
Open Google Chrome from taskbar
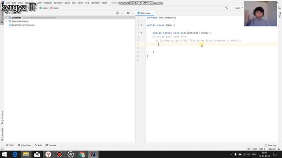(82, 154)
